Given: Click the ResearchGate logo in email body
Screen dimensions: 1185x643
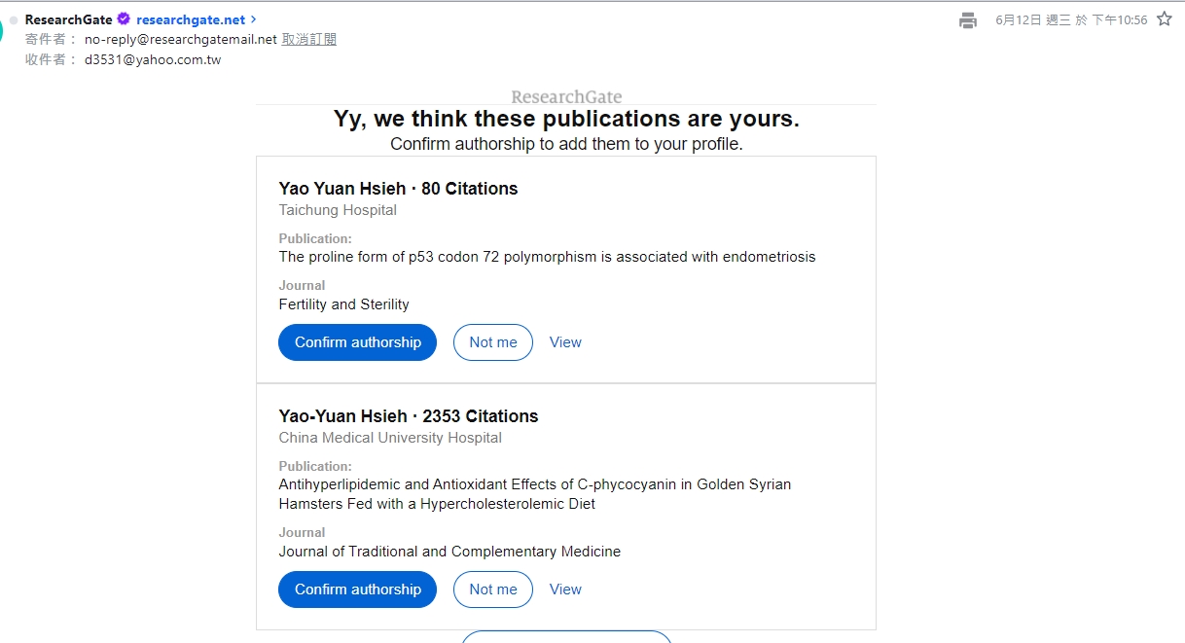Looking at the screenshot, I should [x=566, y=96].
